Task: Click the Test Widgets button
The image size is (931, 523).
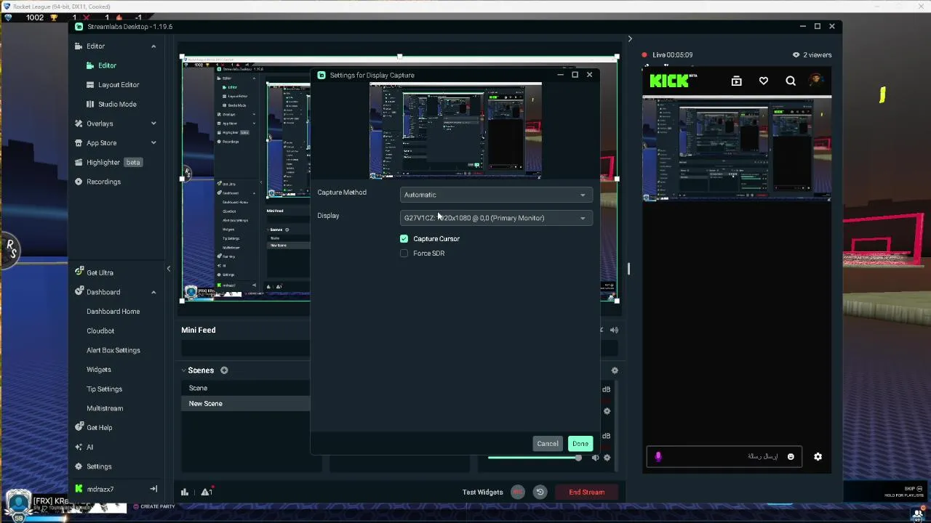Action: [482, 492]
